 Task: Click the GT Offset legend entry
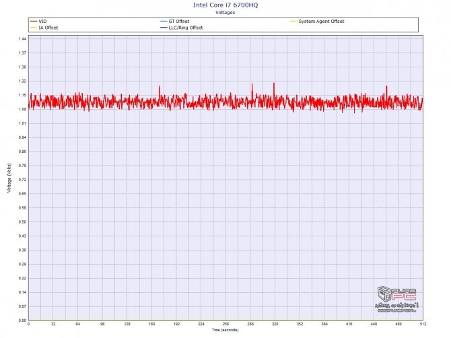tap(175, 22)
